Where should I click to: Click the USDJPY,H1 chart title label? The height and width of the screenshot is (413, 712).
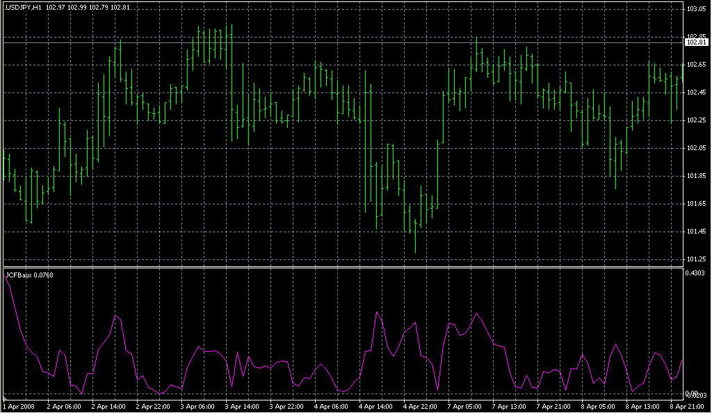click(24, 7)
